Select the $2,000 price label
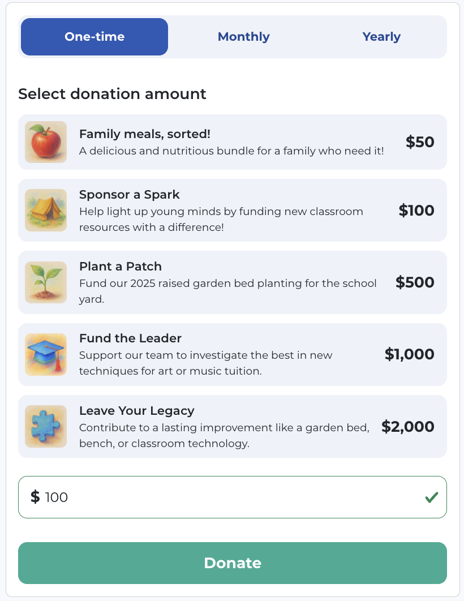Viewport: 464px width, 601px height. [408, 427]
